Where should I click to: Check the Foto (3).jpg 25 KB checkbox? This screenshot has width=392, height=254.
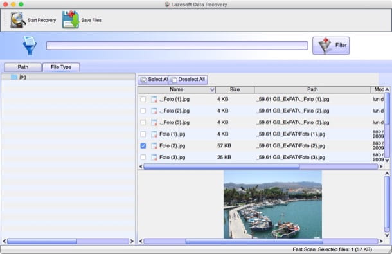(x=143, y=158)
